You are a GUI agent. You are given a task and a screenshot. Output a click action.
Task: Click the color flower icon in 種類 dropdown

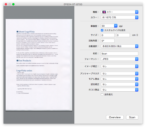(x=104, y=12)
